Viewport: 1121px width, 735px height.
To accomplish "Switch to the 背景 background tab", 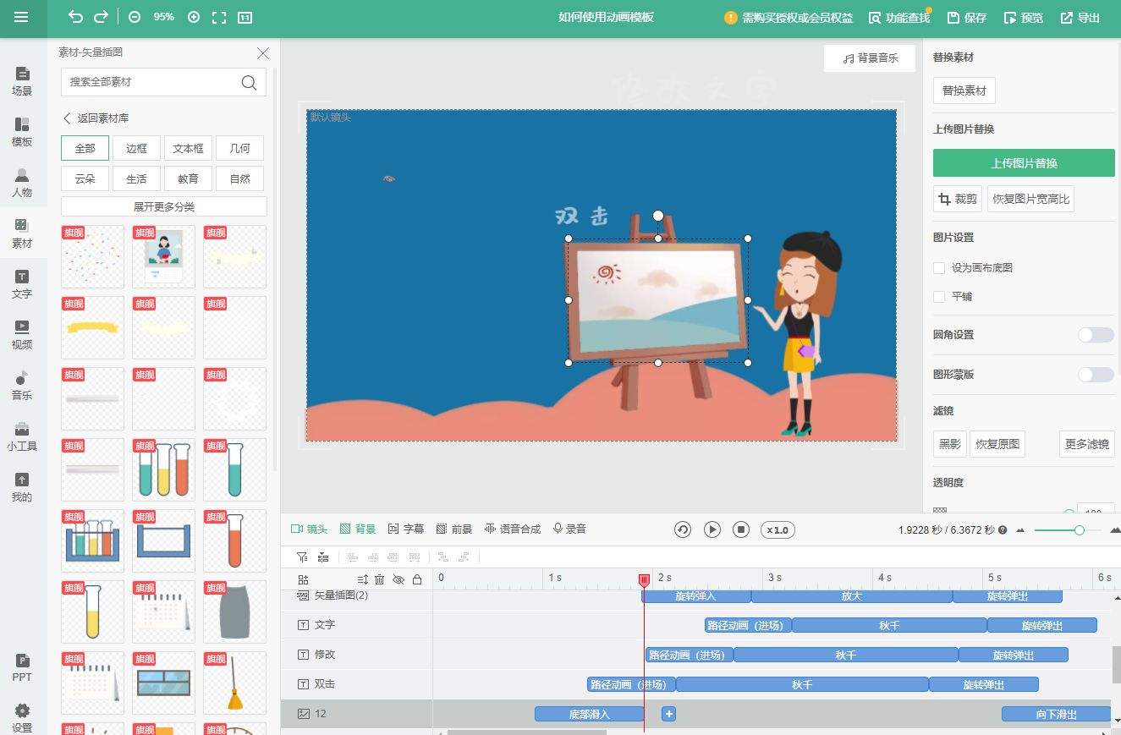I will click(358, 529).
